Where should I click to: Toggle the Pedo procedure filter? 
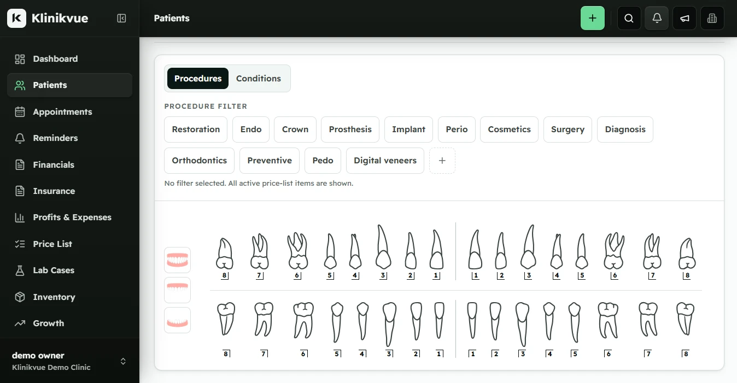click(323, 161)
